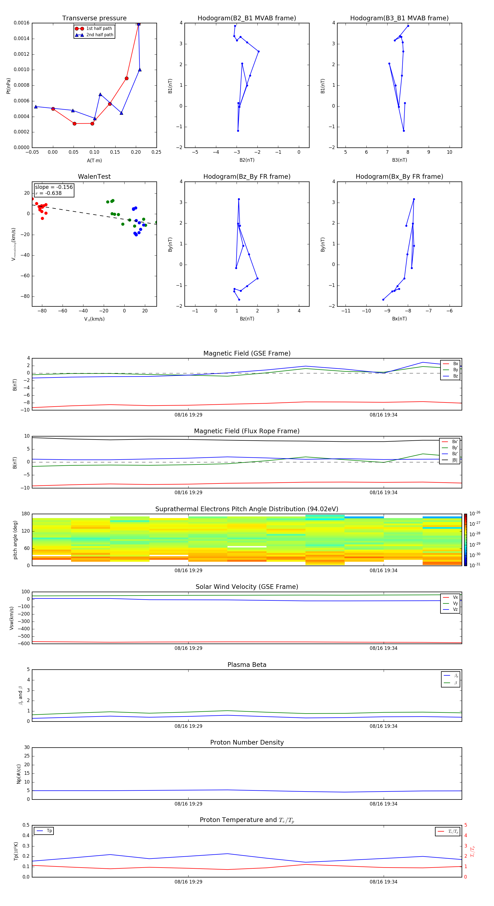
Task: Click the "Hodogram(B3_B1 MVAB frame)" title
Action: (x=399, y=18)
